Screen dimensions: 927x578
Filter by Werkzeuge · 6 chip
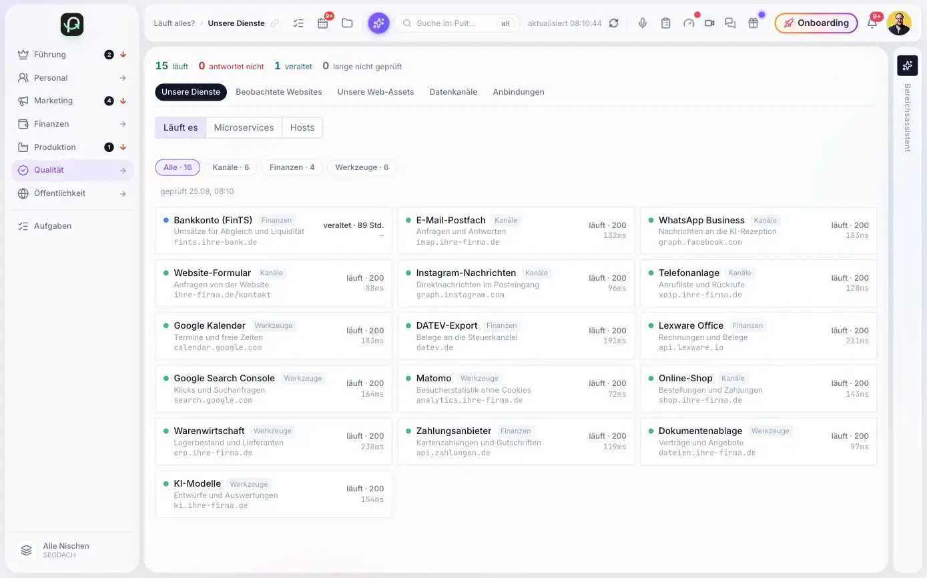pyautogui.click(x=362, y=167)
